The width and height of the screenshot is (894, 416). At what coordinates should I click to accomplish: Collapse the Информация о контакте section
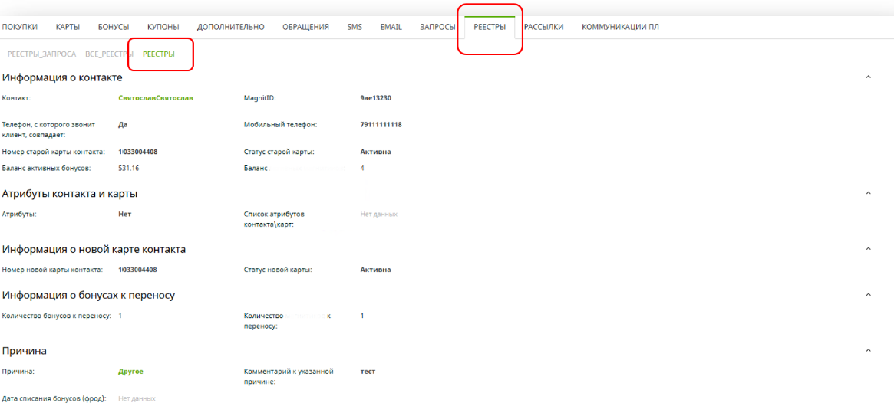(x=868, y=77)
